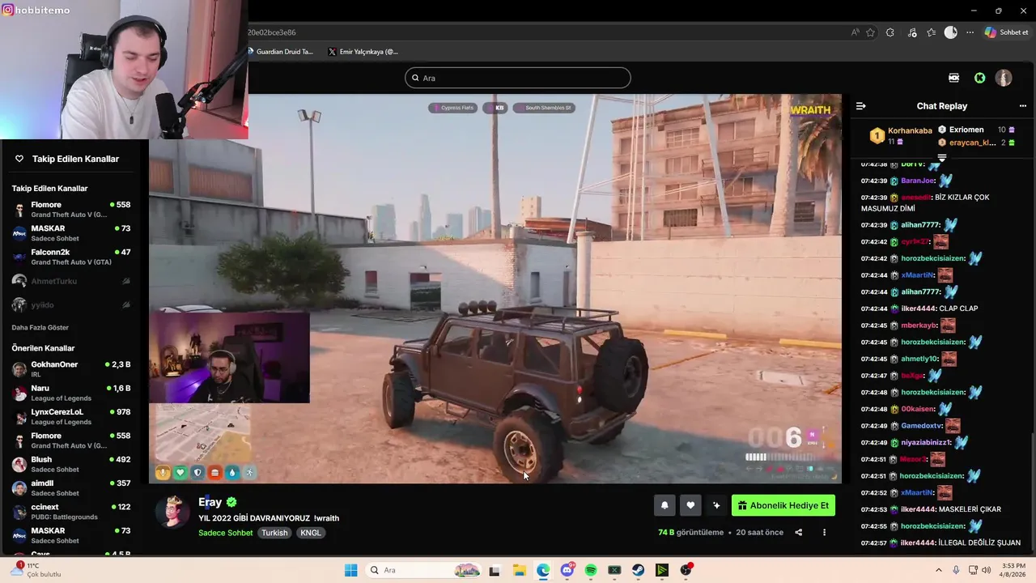Expand the gift leaderboard handle
Viewport: 1036px width, 583px height.
[942, 157]
